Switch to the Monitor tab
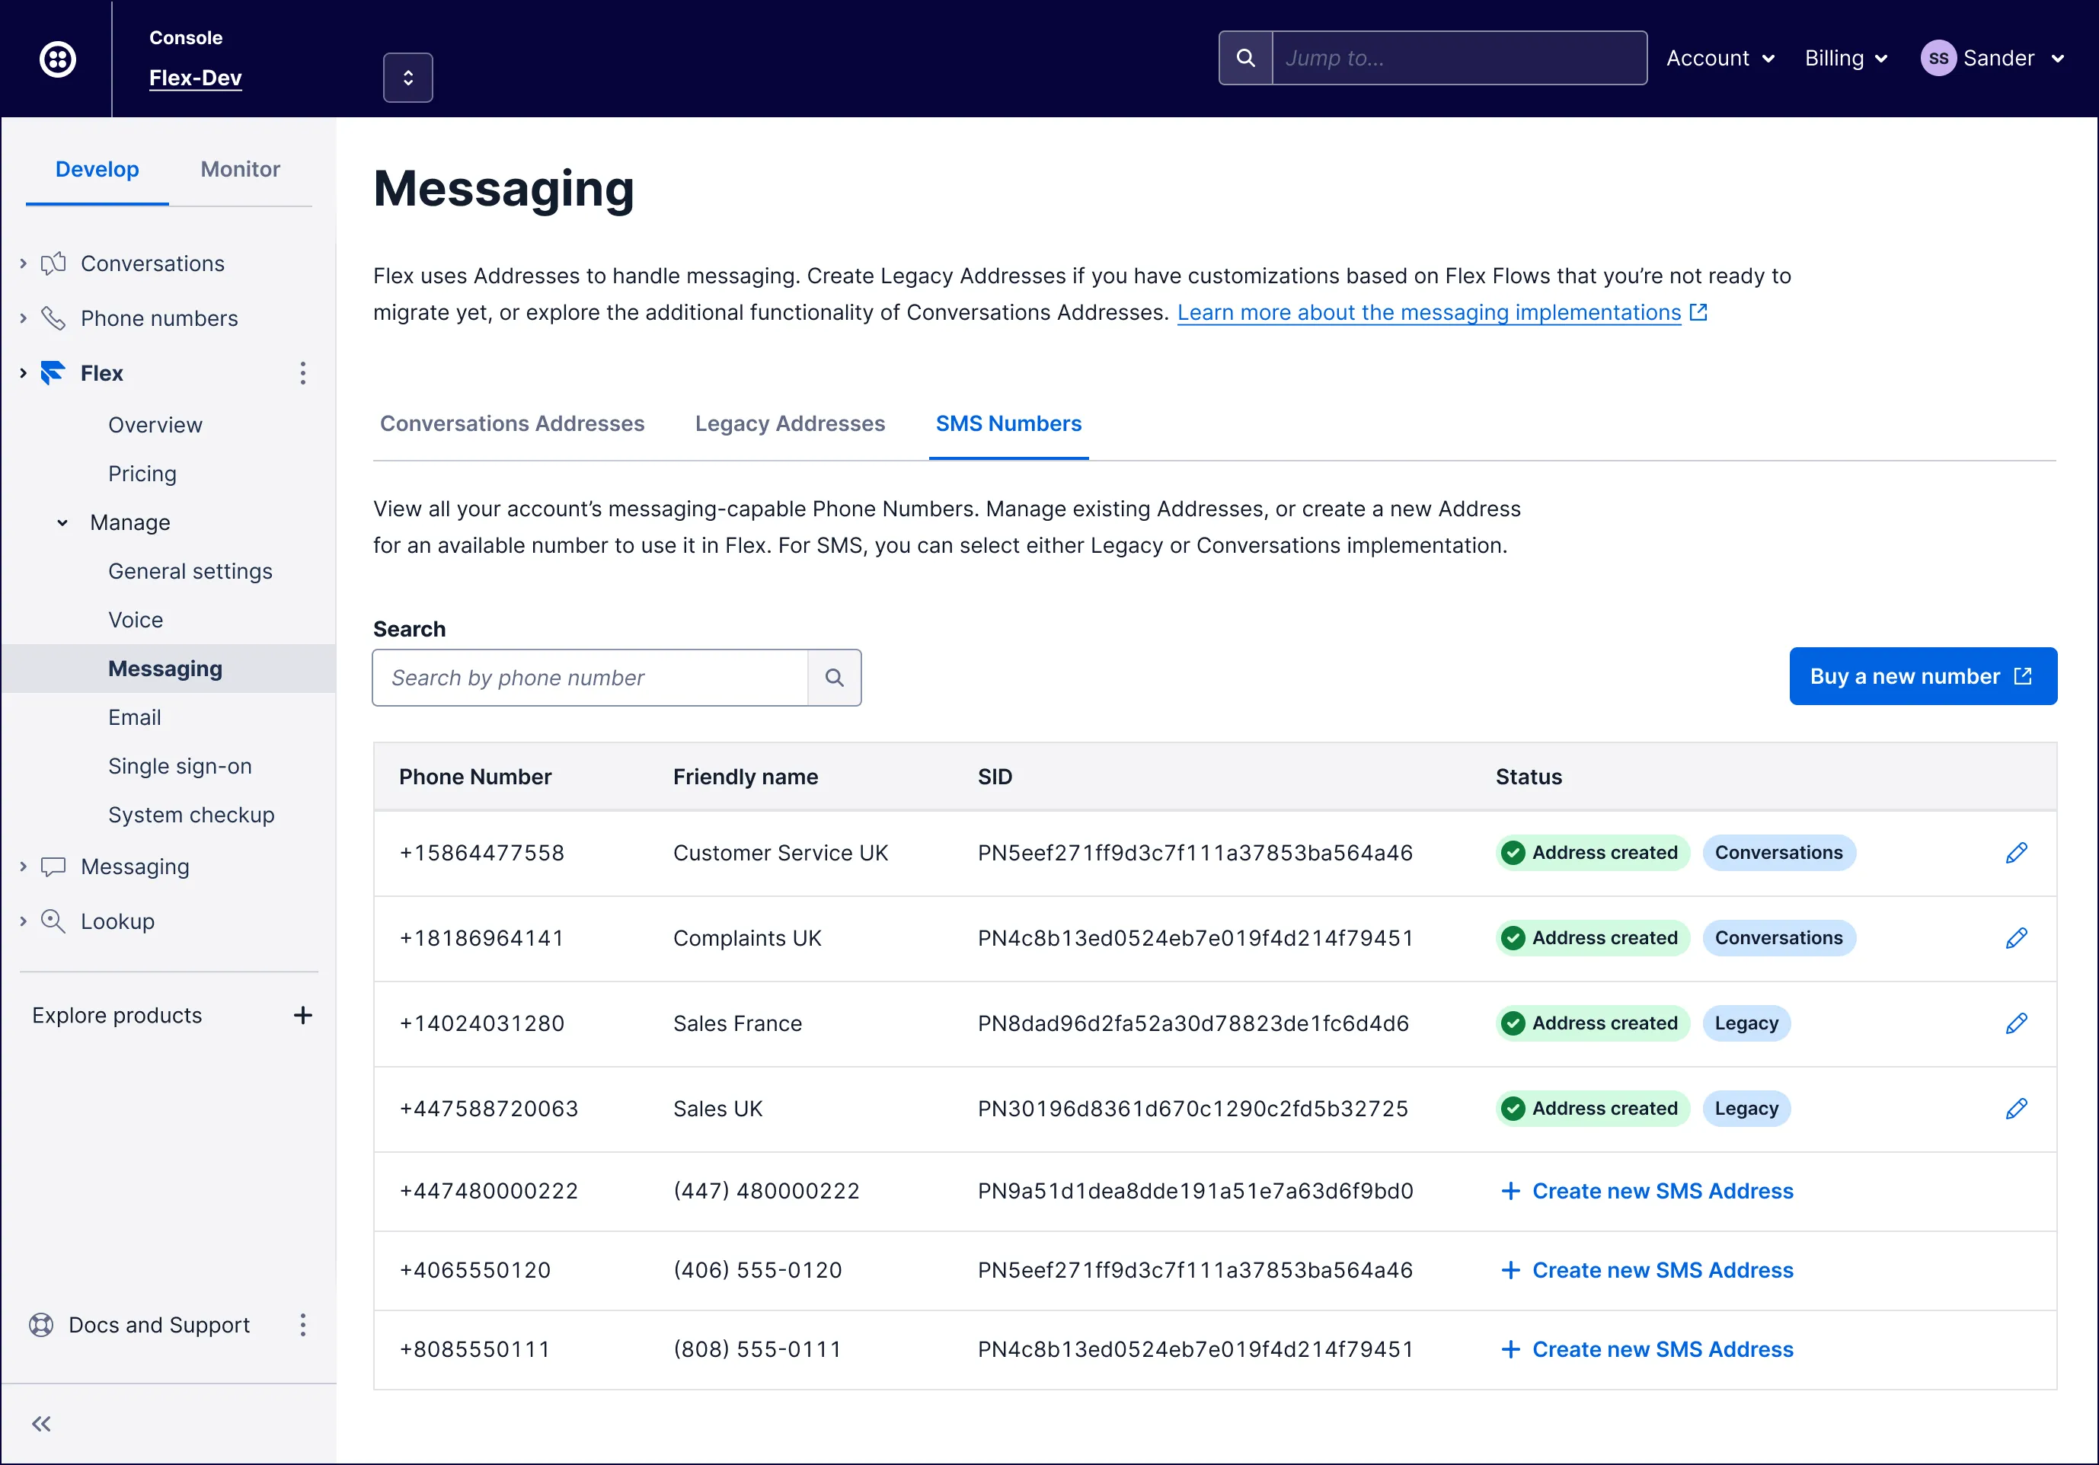Screen dimensions: 2099x1465 point(239,169)
